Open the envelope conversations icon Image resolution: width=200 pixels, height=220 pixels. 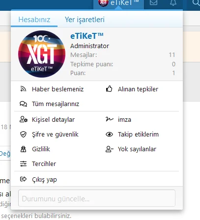153,2
